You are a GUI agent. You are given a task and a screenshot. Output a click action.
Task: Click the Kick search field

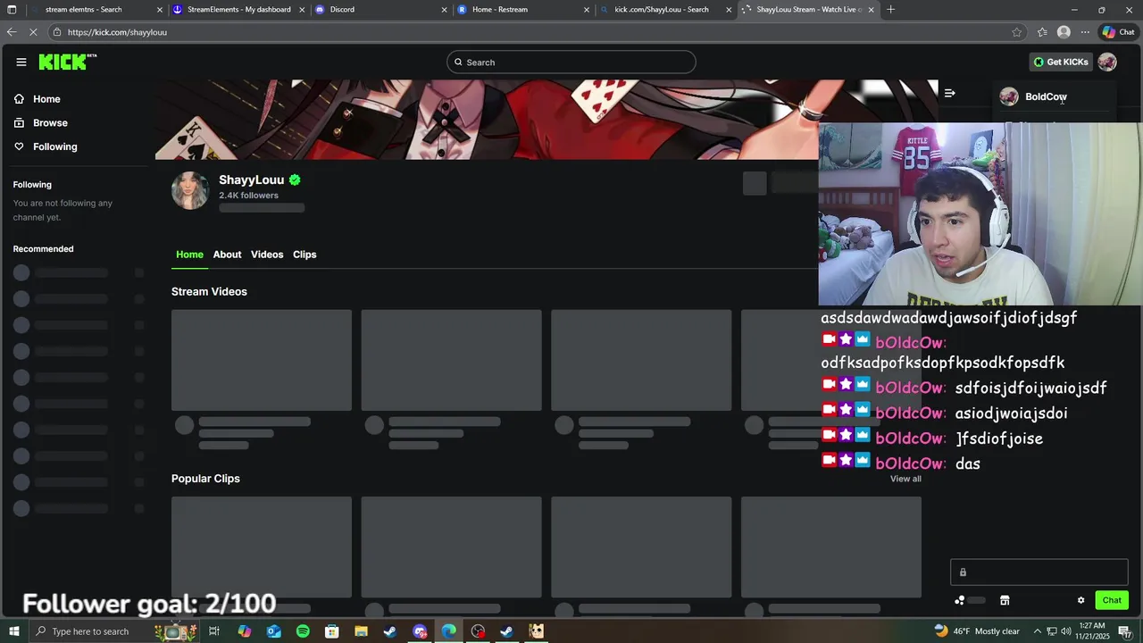(x=571, y=62)
